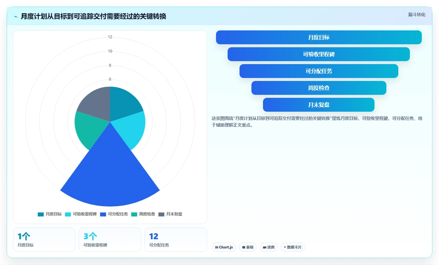This screenshot has height=265, width=439.
Task: Toggle 周度检查 legend swatch
Action: tap(134, 214)
